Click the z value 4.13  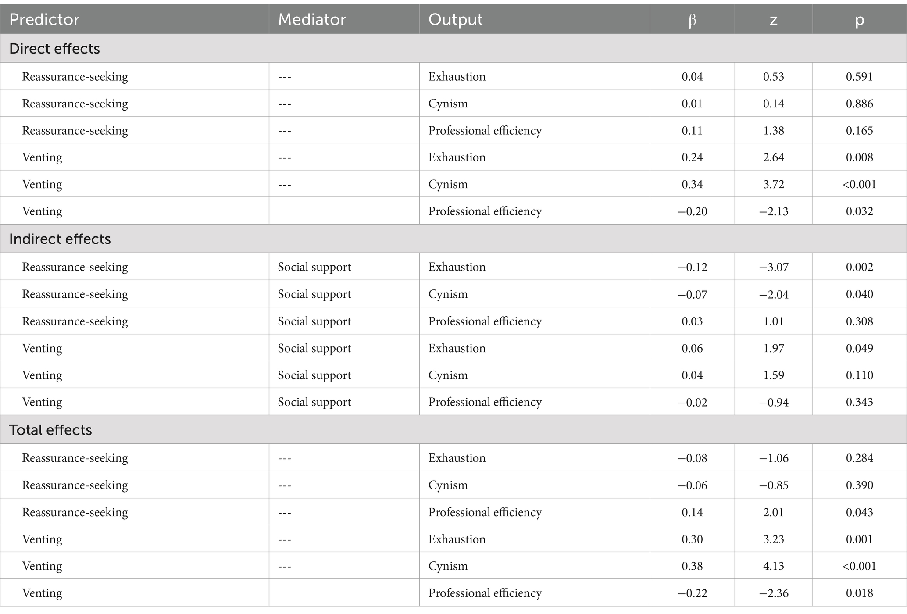click(774, 566)
